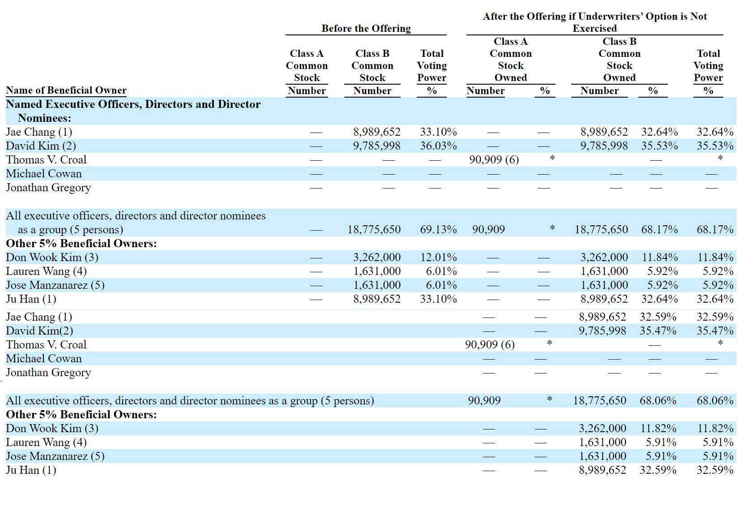The image size is (744, 515).
Task: Select the 36.03% value in David Kim's row
Action: pos(438,146)
